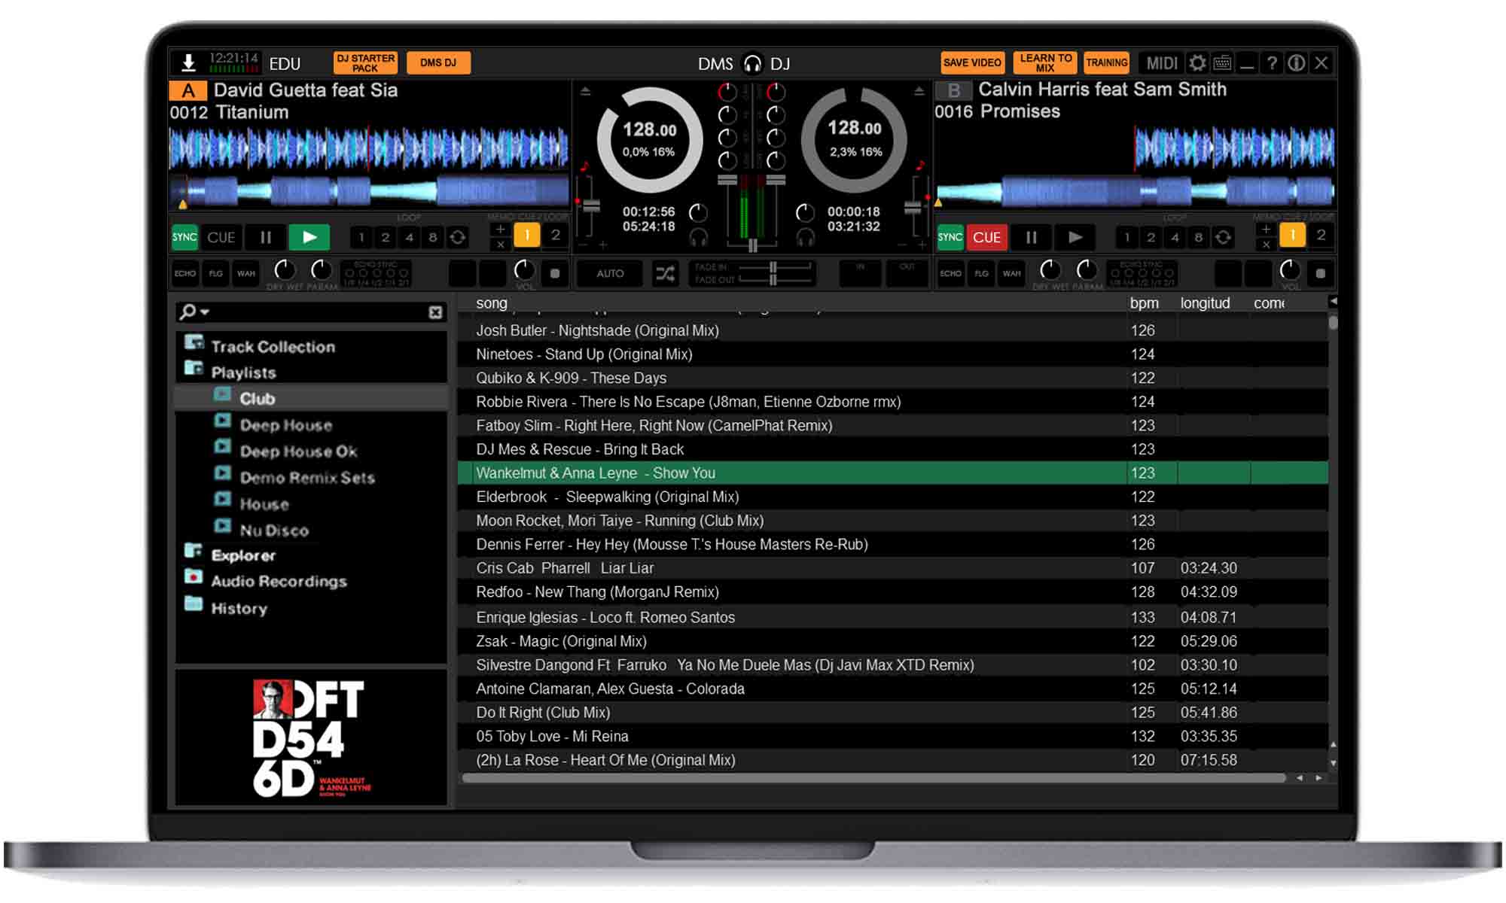The height and width of the screenshot is (903, 1506).
Task: Delete memo cue with X on deck A
Action: (x=500, y=245)
